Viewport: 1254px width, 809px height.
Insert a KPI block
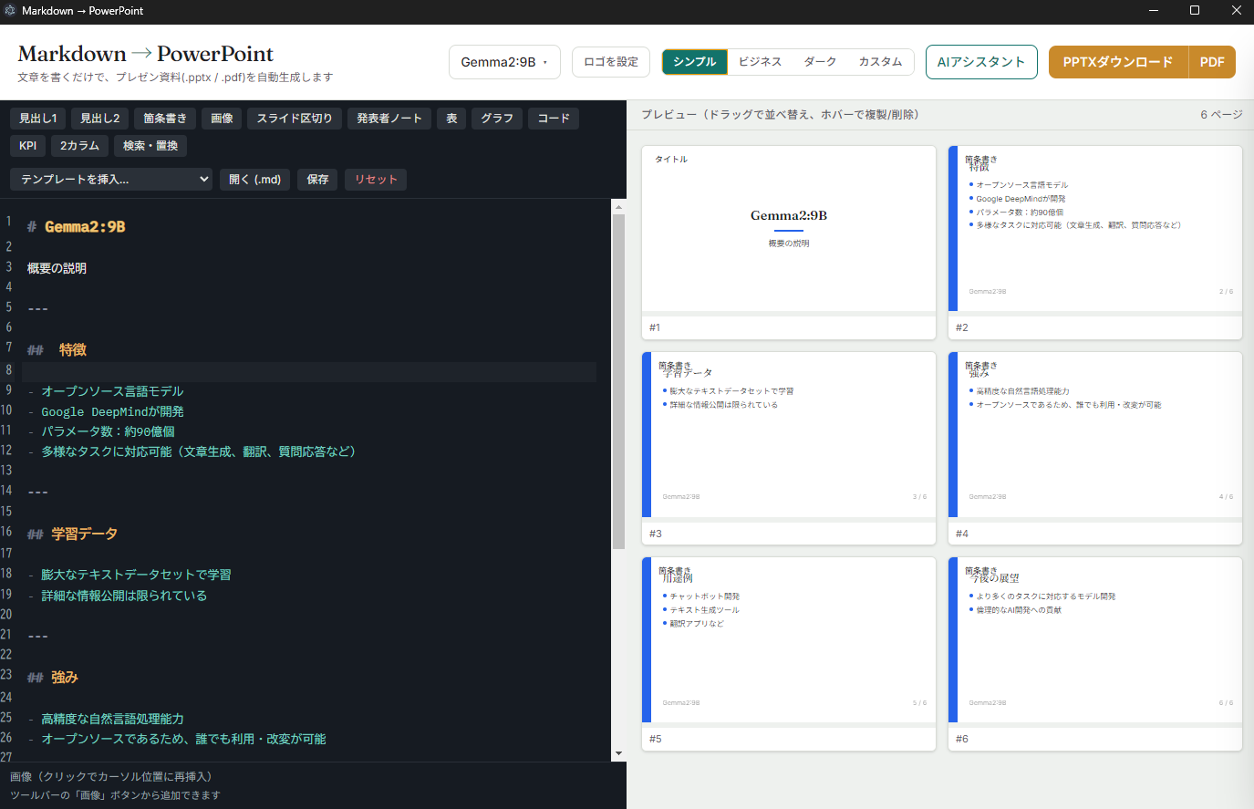[x=28, y=146]
